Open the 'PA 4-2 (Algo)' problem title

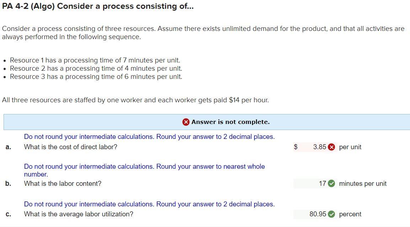[x=98, y=6]
